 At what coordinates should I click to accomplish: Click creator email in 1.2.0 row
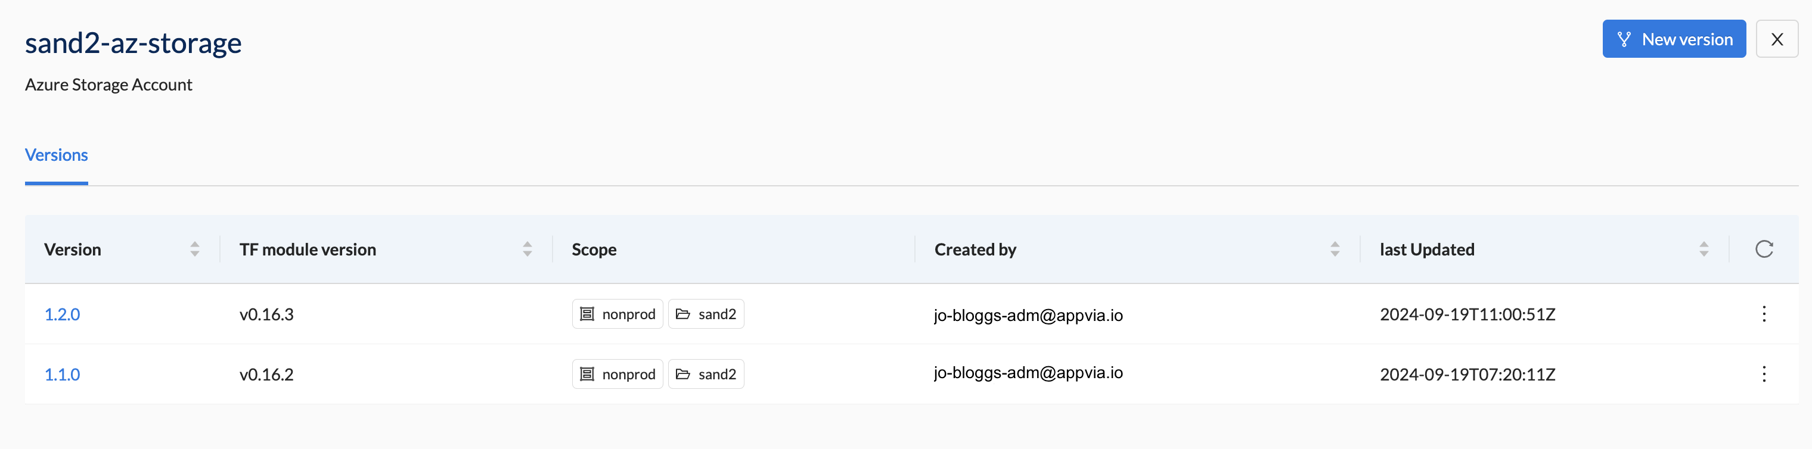point(1028,315)
